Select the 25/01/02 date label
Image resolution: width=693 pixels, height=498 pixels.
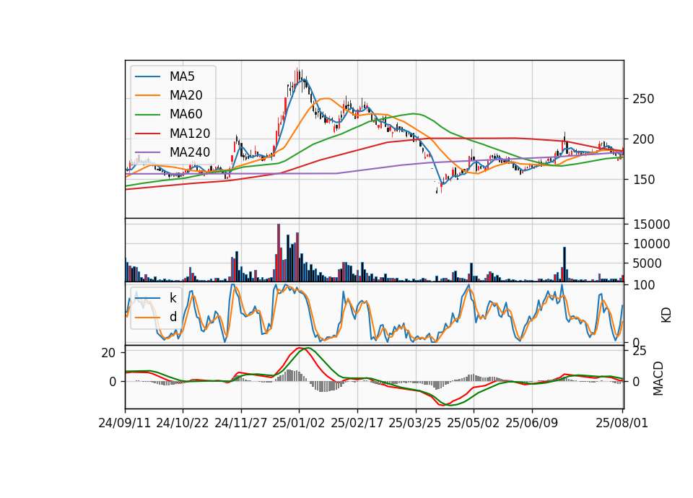(299, 423)
